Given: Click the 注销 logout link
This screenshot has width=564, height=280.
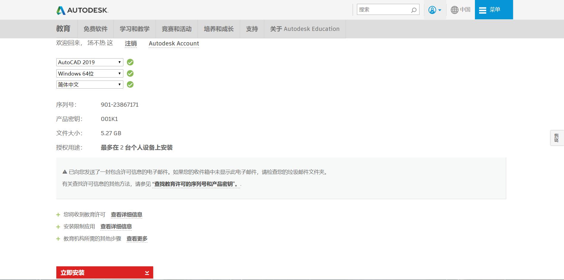Looking at the screenshot, I should tap(130, 43).
